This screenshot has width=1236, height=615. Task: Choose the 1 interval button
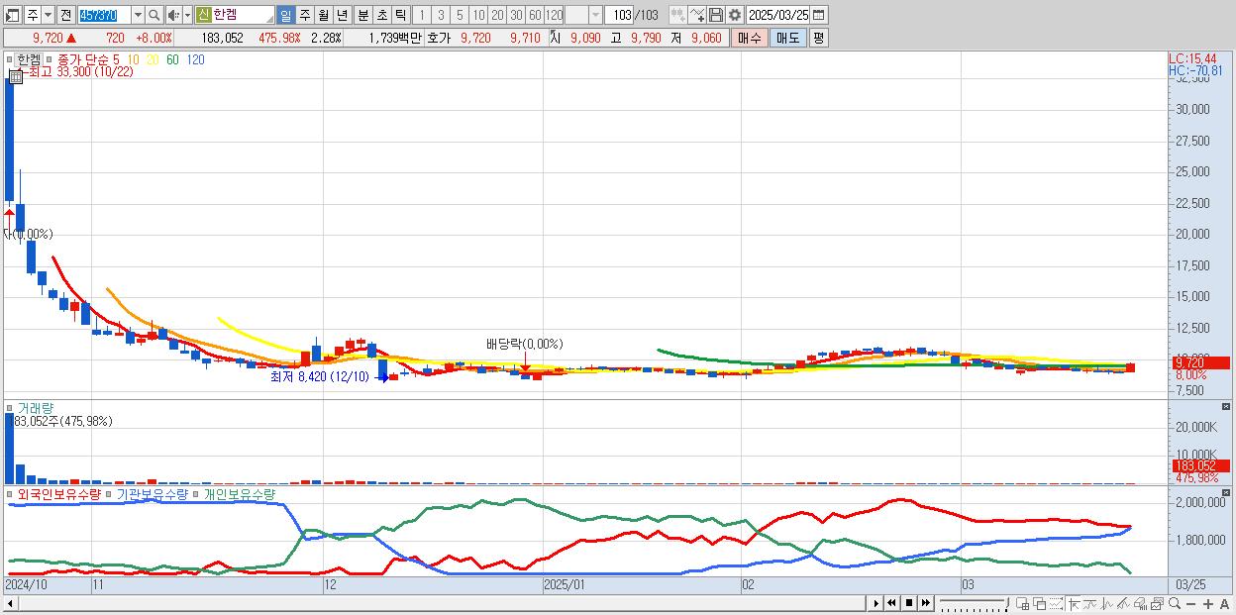421,15
